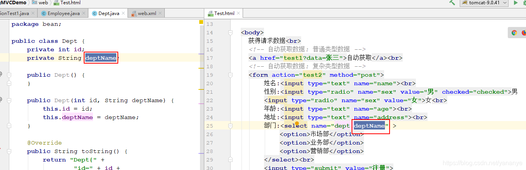Click the comment about 复杂类型数据
This screenshot has width=526, height=170.
[x=307, y=66]
